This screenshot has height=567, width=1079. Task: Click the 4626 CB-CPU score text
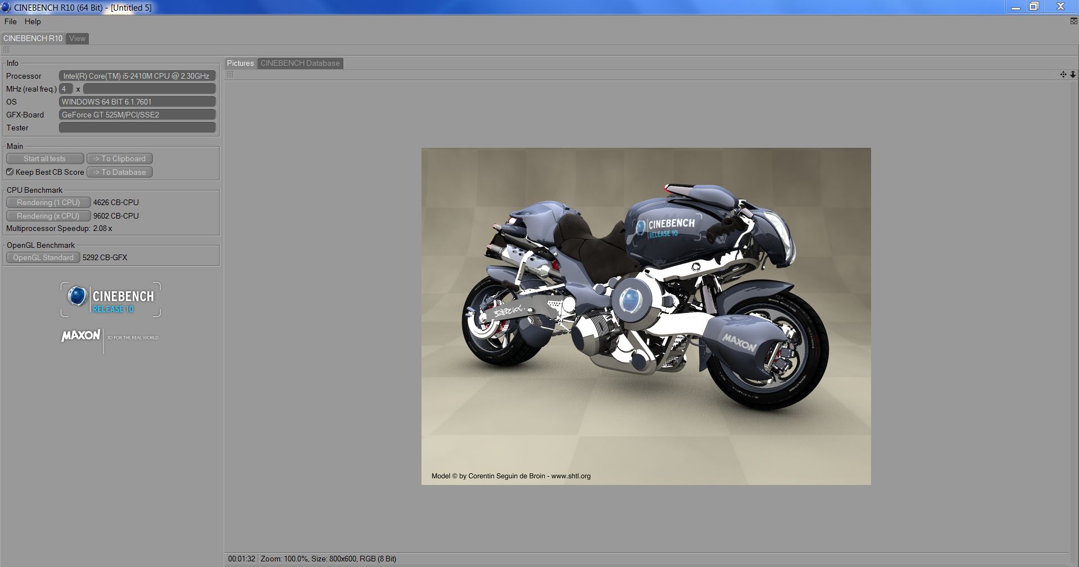coord(116,202)
